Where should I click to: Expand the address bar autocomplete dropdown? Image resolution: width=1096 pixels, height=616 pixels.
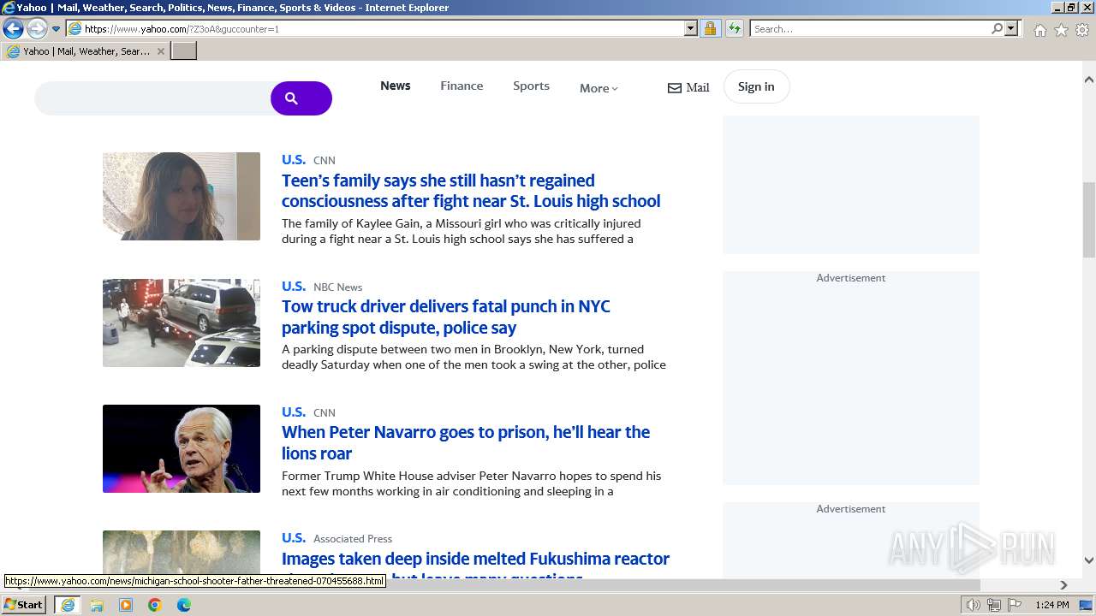(x=691, y=29)
